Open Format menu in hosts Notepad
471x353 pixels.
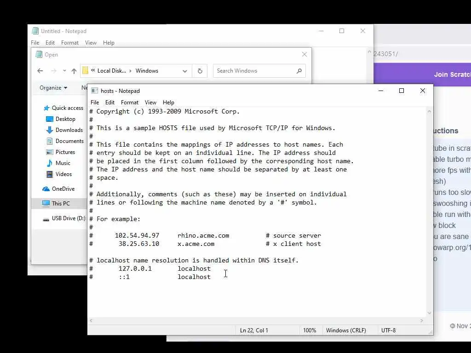click(x=129, y=102)
